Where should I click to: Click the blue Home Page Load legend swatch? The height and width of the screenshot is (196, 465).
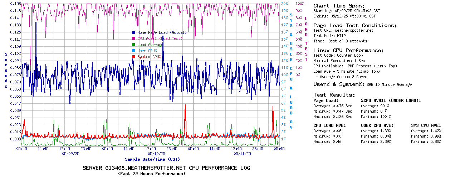pos(134,32)
